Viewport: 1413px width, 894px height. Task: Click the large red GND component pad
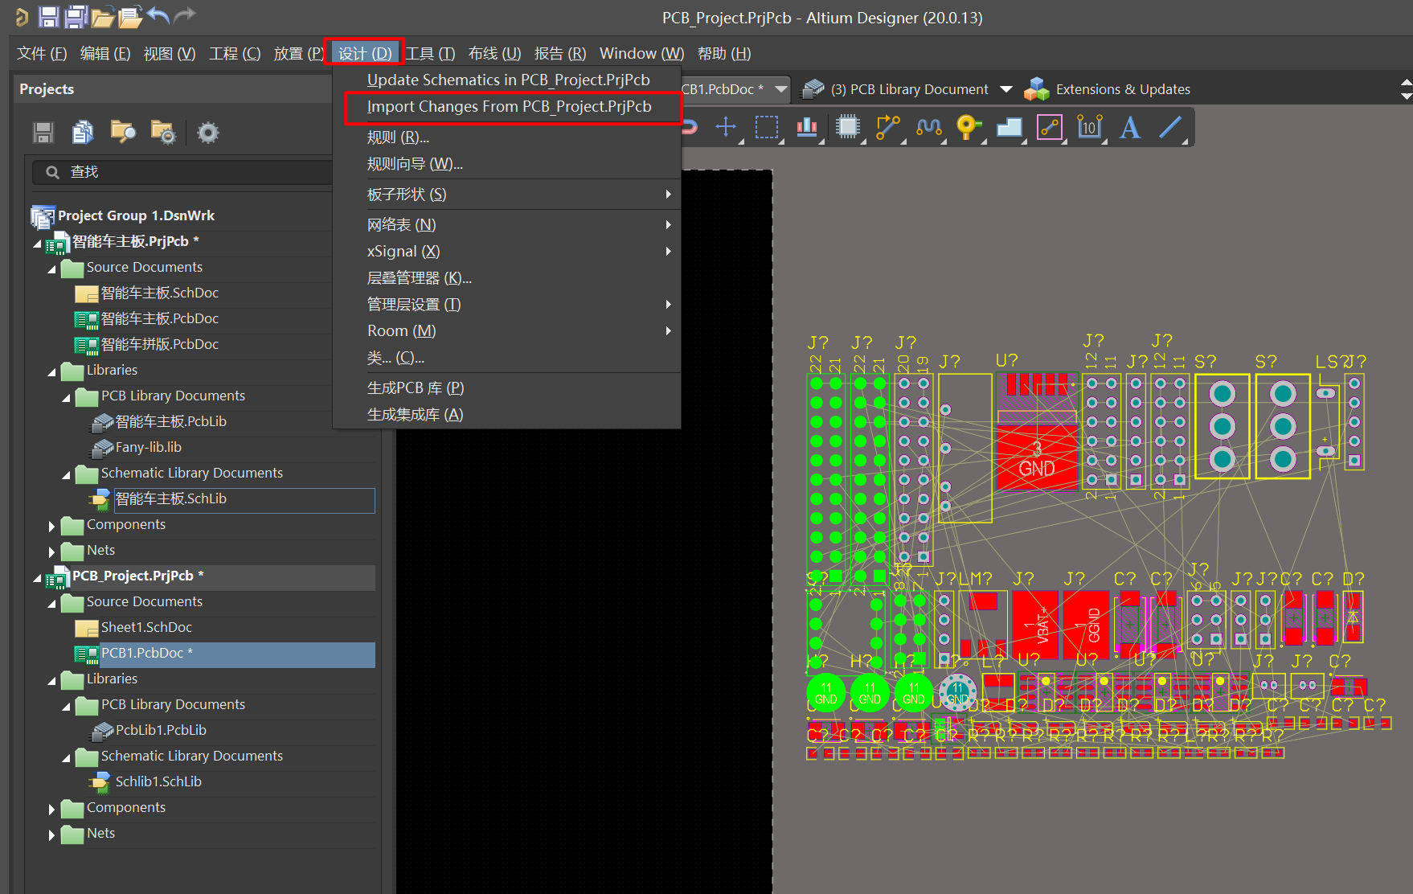tap(1037, 457)
